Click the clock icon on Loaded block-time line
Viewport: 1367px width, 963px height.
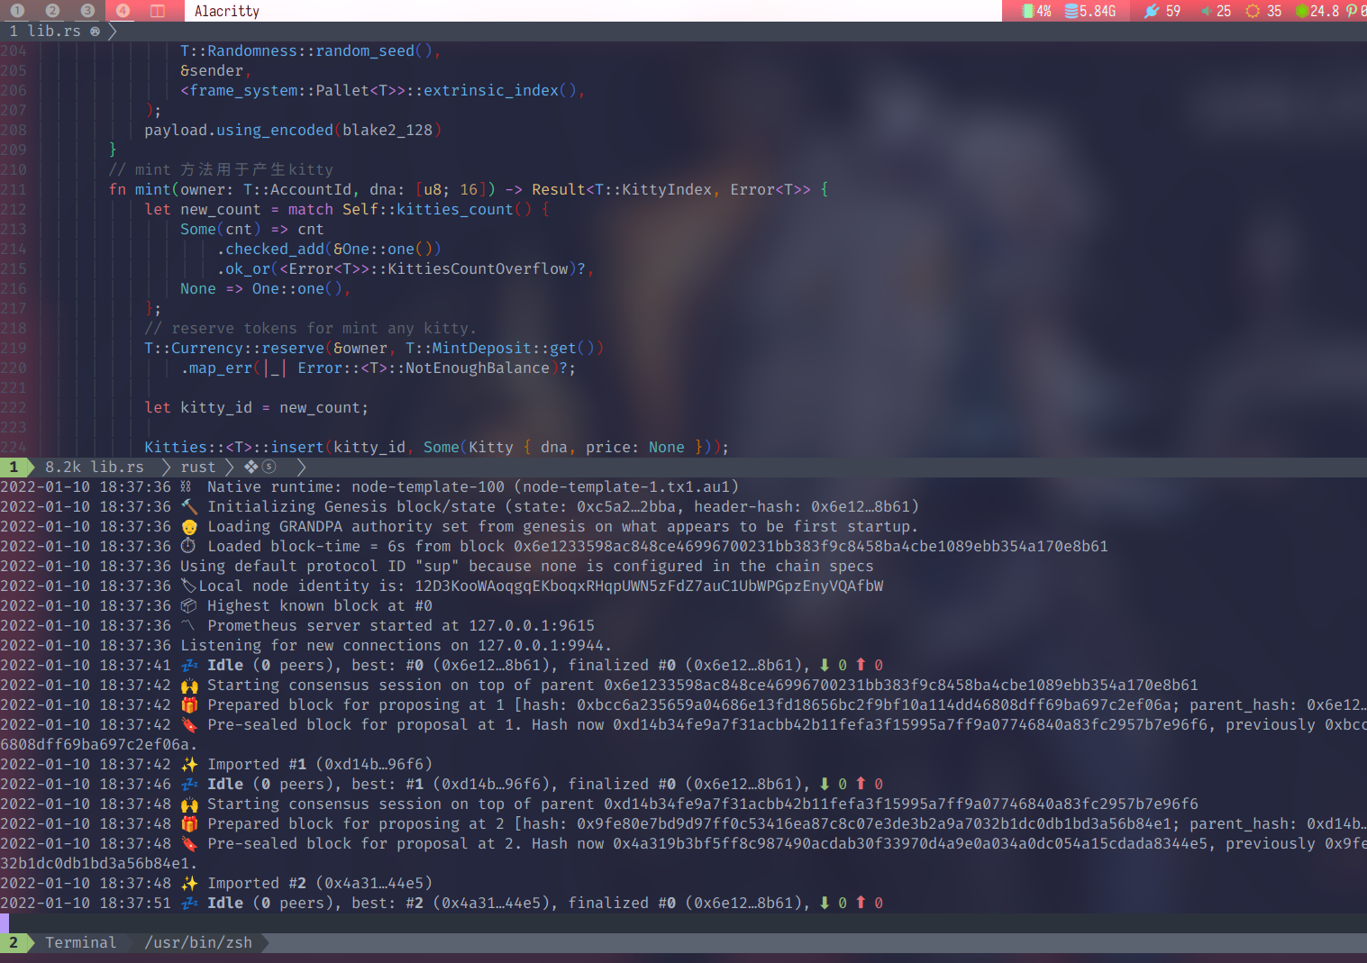[188, 546]
